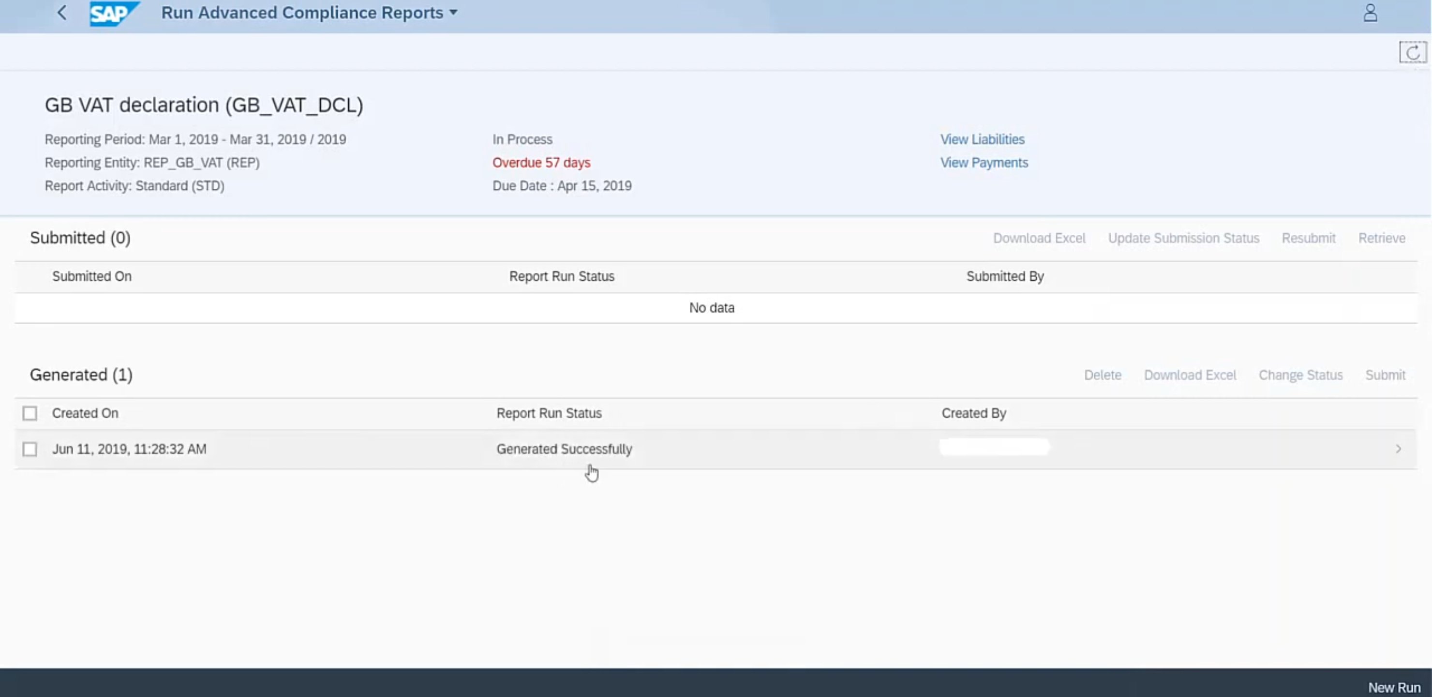1432x697 pixels.
Task: Open the View Payments link
Action: point(984,163)
